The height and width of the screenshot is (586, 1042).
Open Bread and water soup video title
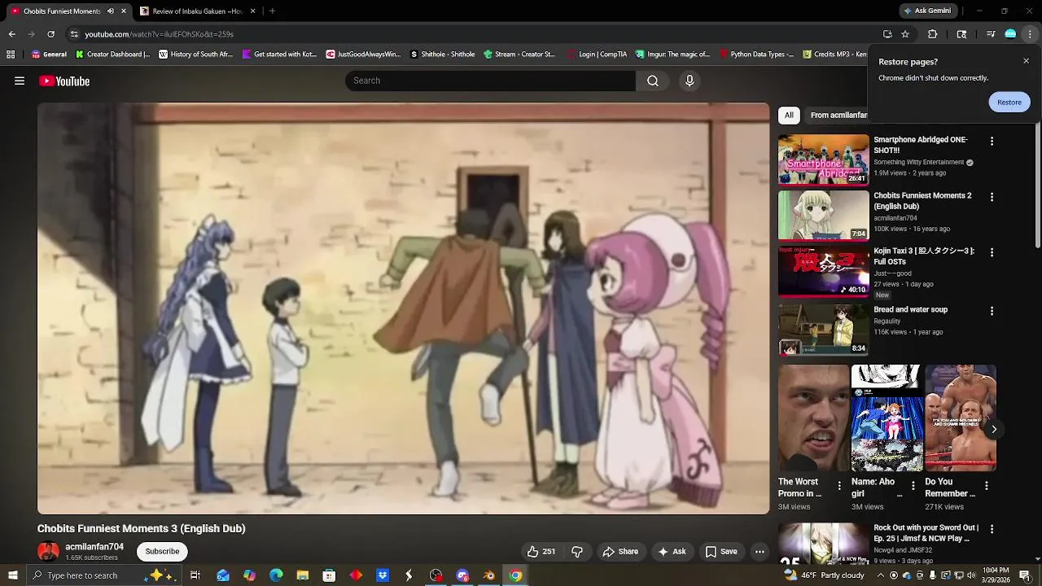(910, 309)
